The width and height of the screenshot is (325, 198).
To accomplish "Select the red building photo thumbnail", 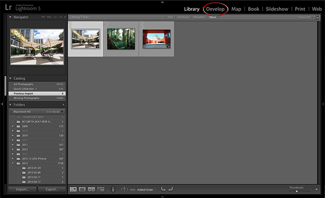I will tap(157, 39).
